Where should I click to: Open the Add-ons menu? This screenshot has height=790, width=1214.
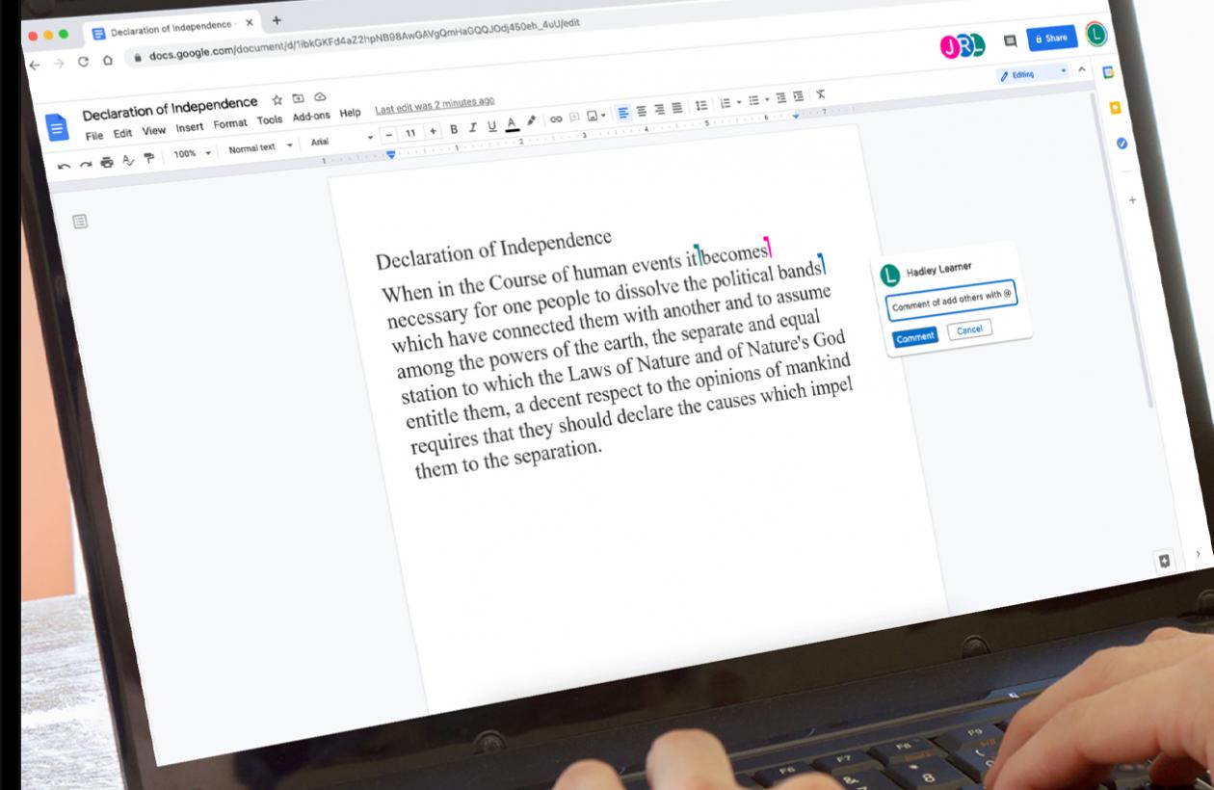311,116
